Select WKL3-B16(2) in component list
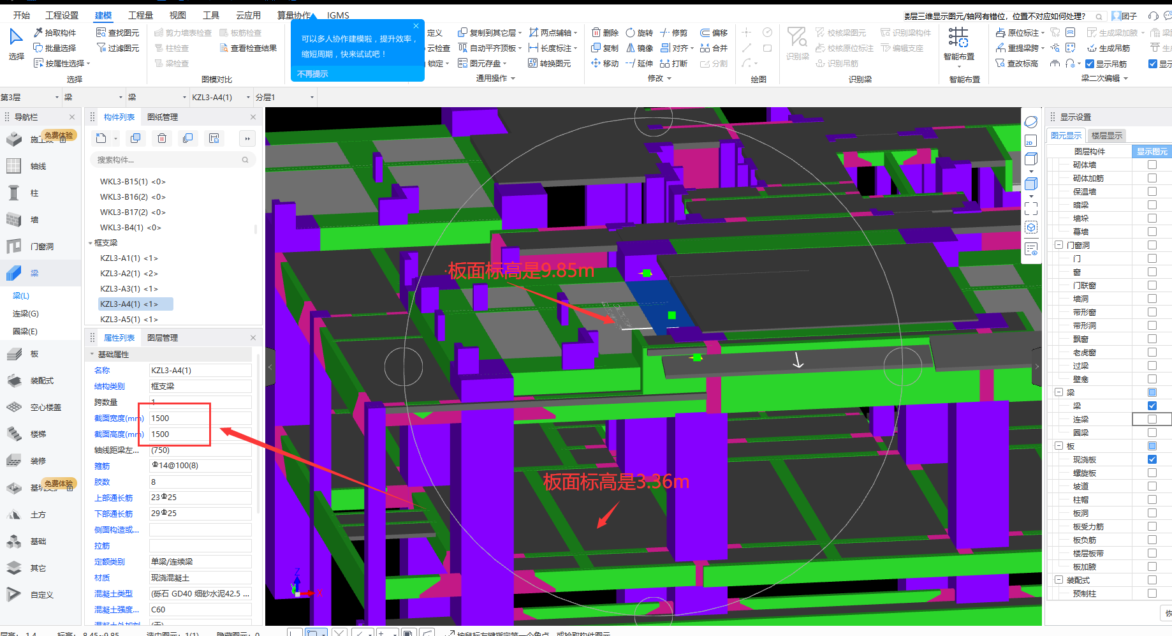The width and height of the screenshot is (1172, 636). (133, 196)
